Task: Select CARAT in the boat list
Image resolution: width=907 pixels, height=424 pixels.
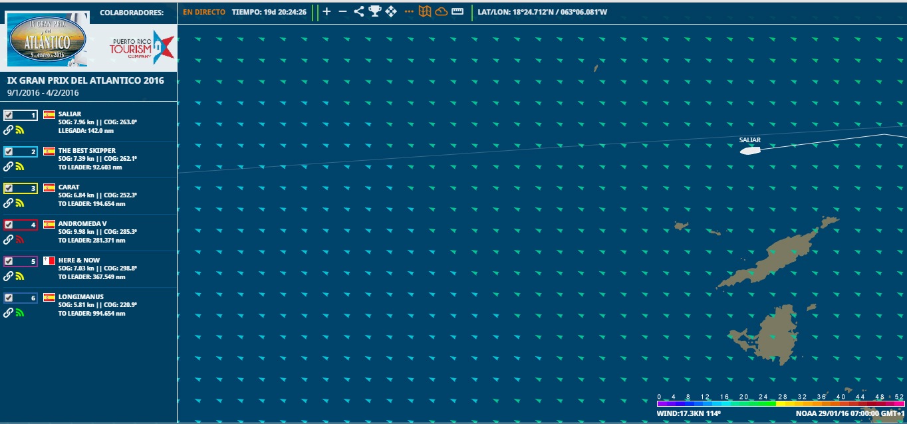Action: [x=69, y=187]
